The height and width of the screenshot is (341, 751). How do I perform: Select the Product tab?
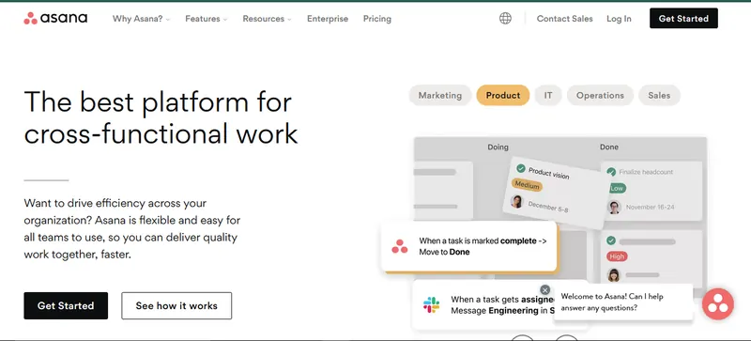[503, 95]
